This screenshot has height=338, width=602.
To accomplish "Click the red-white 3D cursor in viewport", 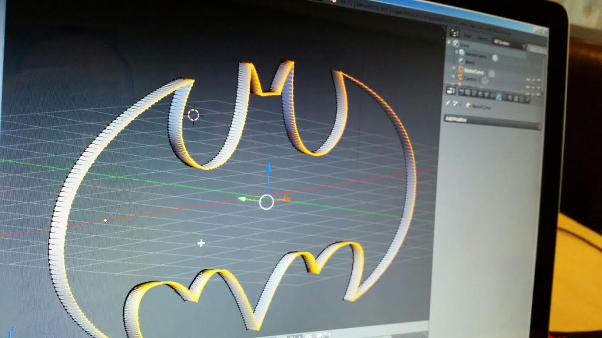I will tap(193, 115).
